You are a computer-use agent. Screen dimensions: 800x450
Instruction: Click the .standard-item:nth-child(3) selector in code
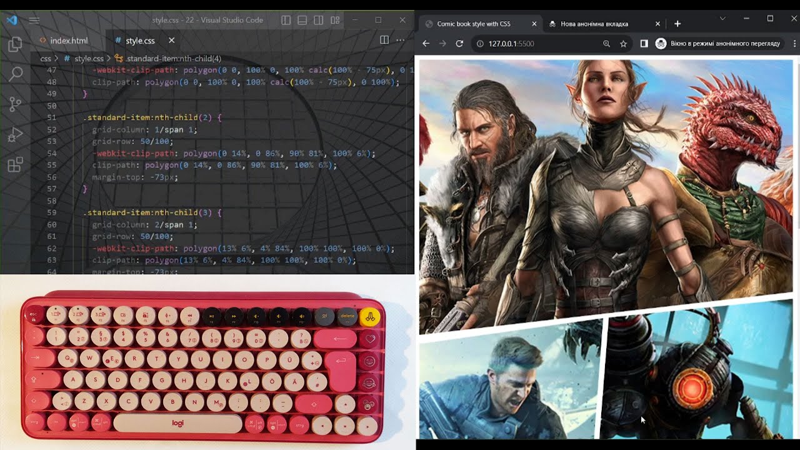[149, 212]
